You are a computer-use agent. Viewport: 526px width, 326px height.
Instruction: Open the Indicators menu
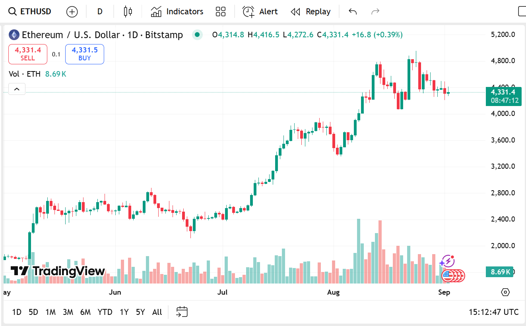point(177,11)
